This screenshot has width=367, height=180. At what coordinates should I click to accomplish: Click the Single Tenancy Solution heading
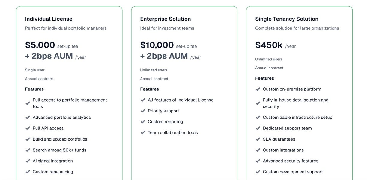tap(287, 19)
